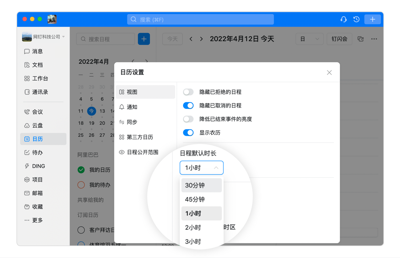Open DING from the left sidebar

point(38,166)
